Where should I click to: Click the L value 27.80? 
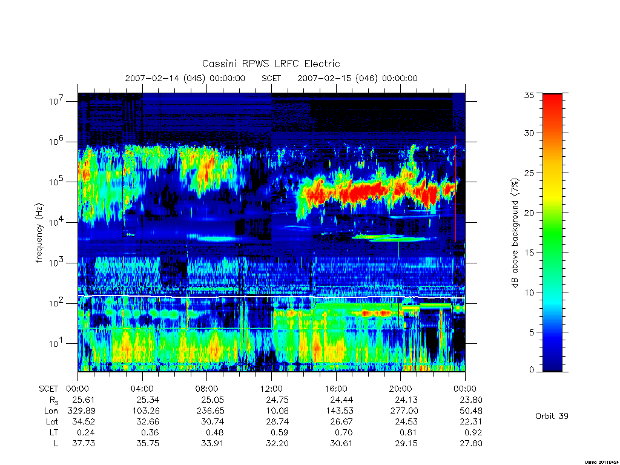[471, 443]
